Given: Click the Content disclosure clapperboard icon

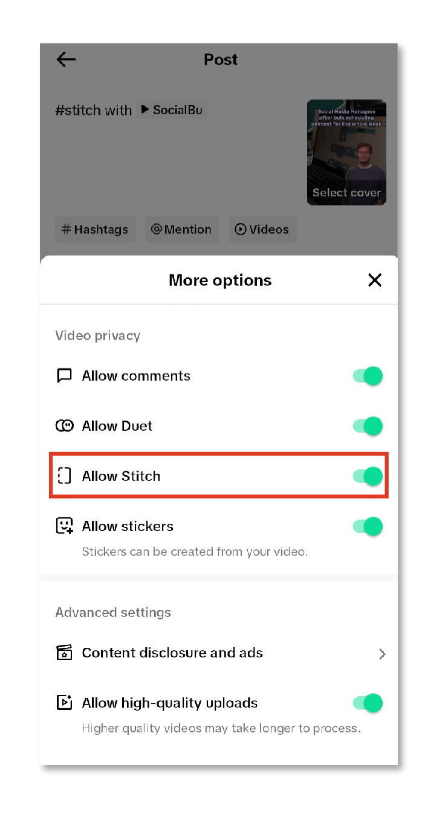Looking at the screenshot, I should click(64, 653).
